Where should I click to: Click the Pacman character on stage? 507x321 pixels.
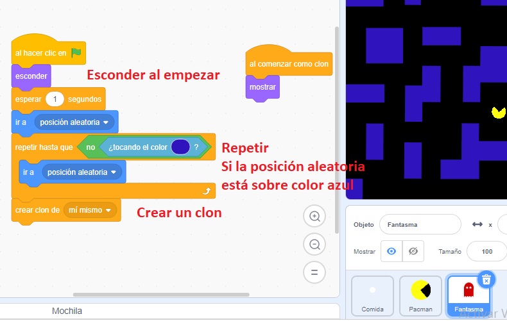498,113
